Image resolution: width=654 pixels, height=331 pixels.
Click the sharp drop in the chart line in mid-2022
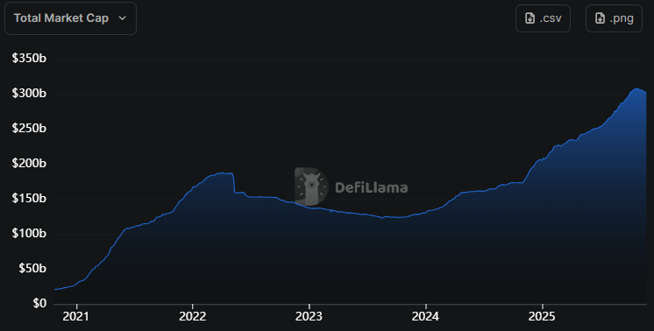click(x=234, y=183)
